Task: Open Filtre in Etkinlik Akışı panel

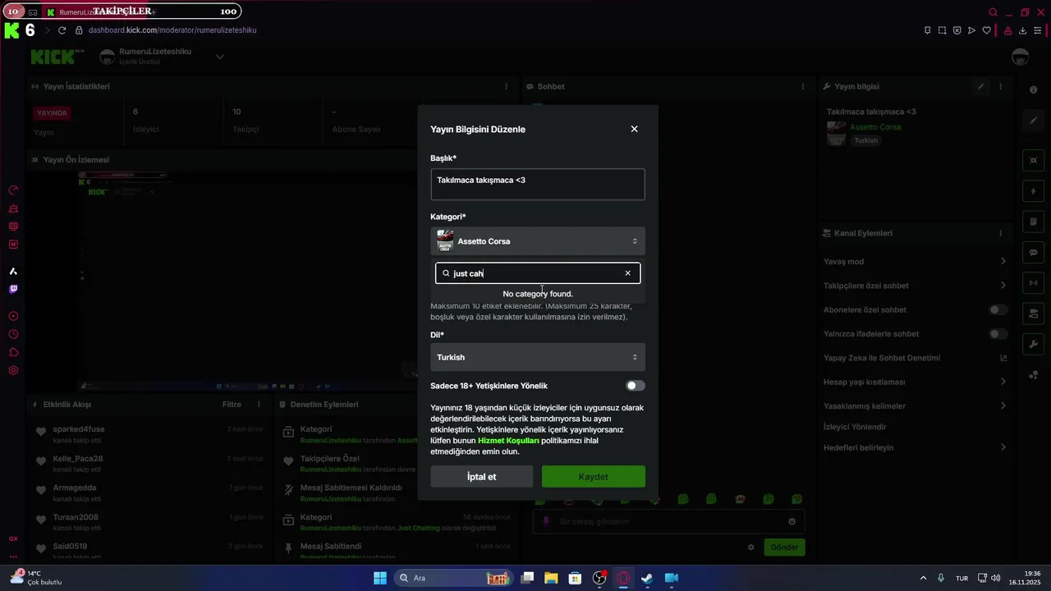Action: [x=232, y=405]
